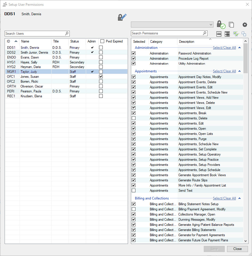This screenshot has width=252, height=256.
Task: Click the expand-all list view icon
Action: [x=227, y=34]
